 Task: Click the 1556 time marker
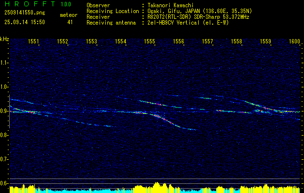click(x=178, y=41)
